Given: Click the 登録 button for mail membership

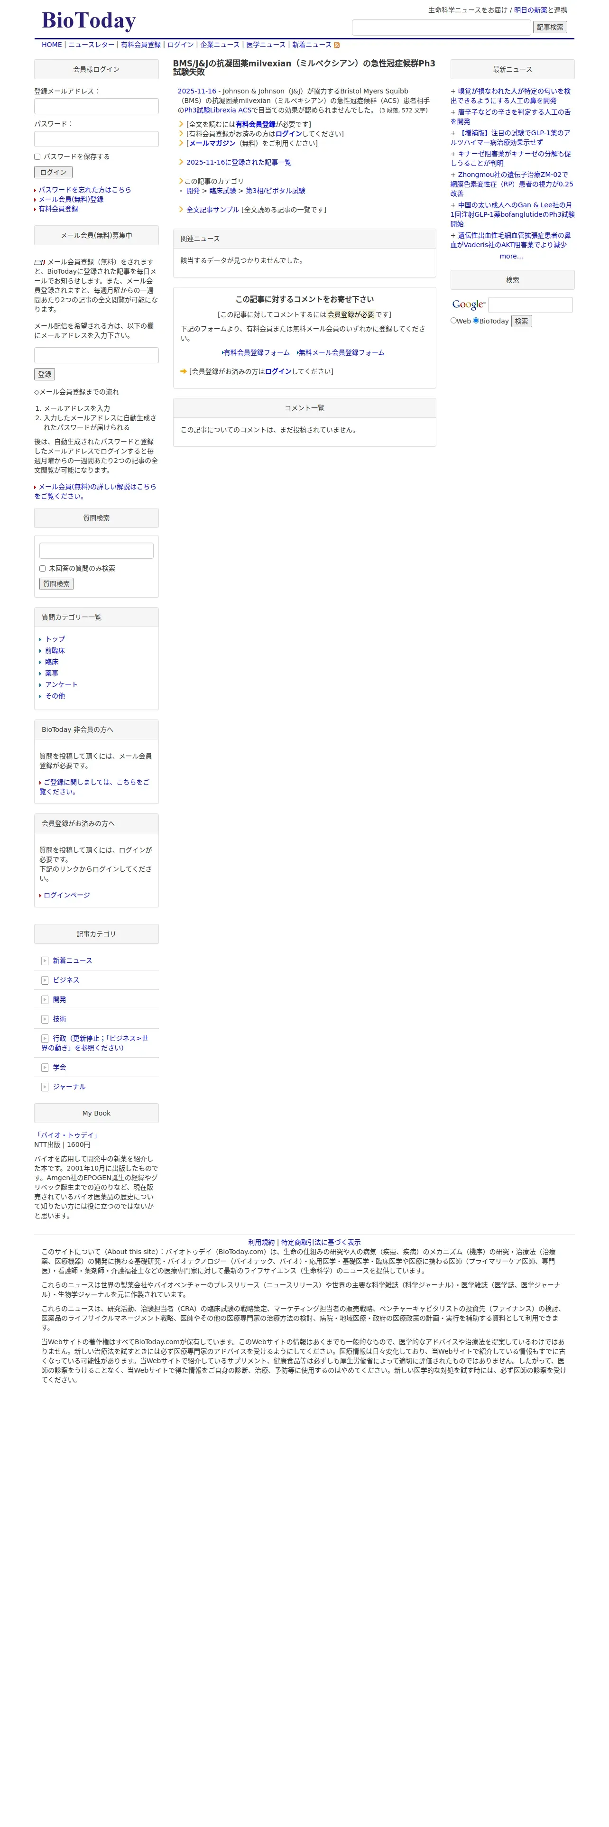Looking at the screenshot, I should pyautogui.click(x=45, y=375).
